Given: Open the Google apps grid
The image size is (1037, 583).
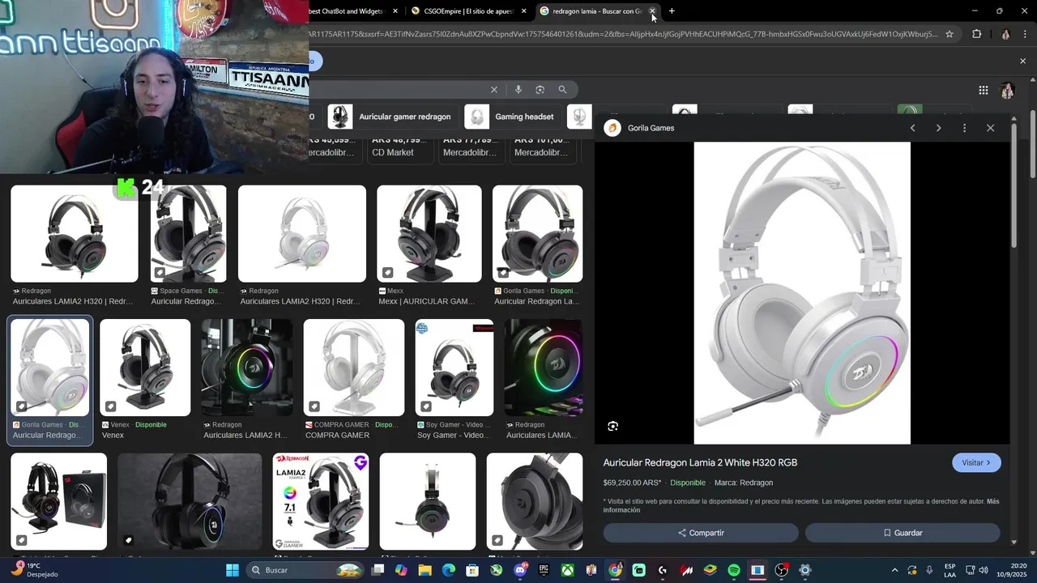Looking at the screenshot, I should coord(983,90).
